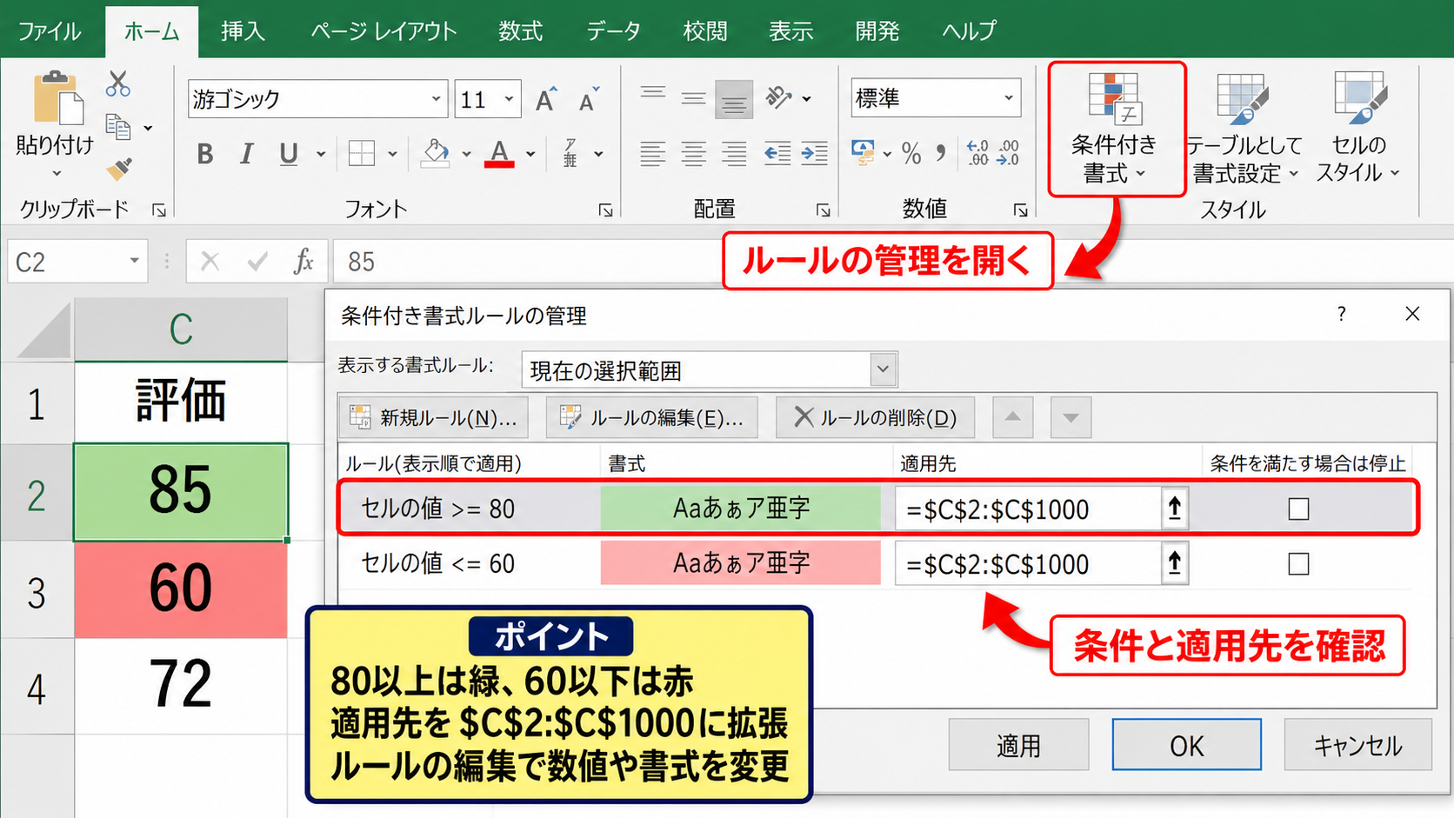1454x818 pixels.
Task: Align text to the vertical middle
Action: tap(693, 99)
